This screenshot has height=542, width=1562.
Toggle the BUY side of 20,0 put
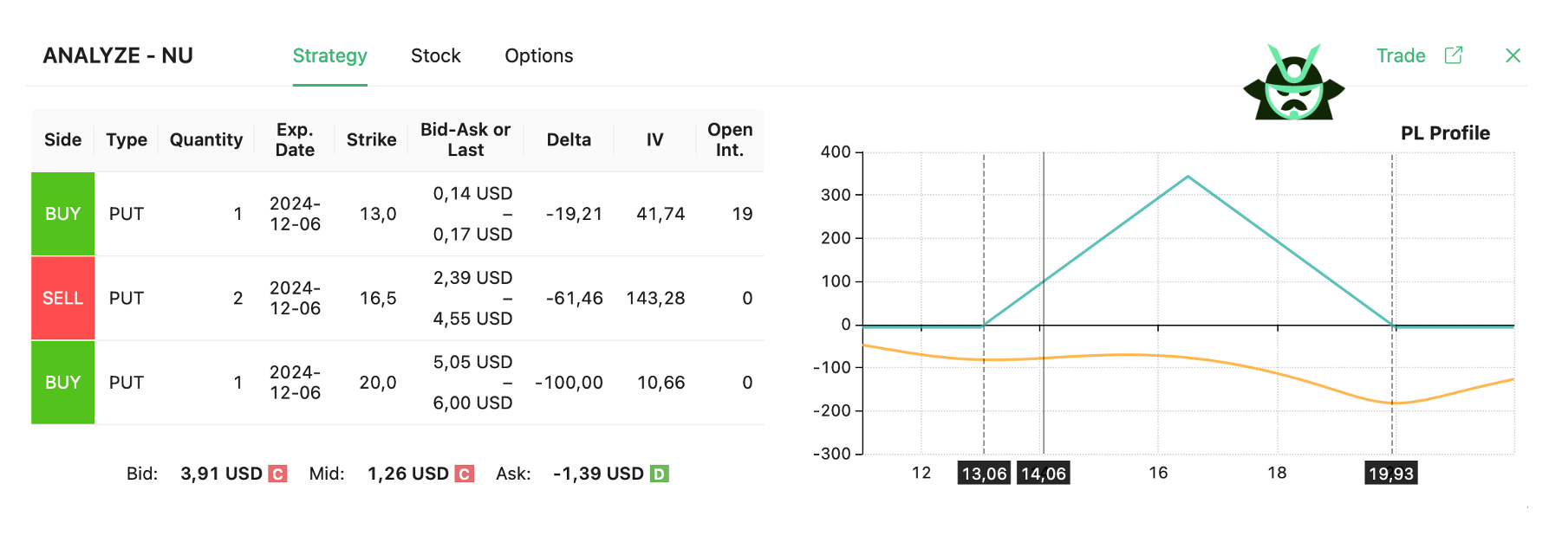point(63,383)
